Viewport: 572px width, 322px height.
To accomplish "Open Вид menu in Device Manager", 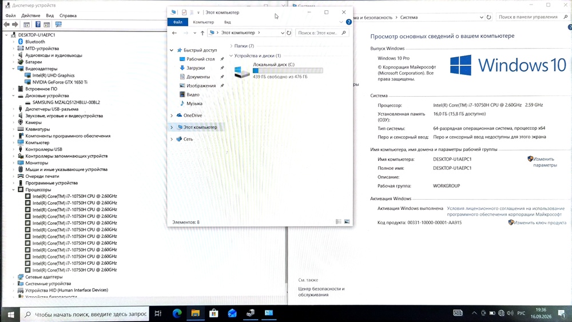I will click(50, 15).
